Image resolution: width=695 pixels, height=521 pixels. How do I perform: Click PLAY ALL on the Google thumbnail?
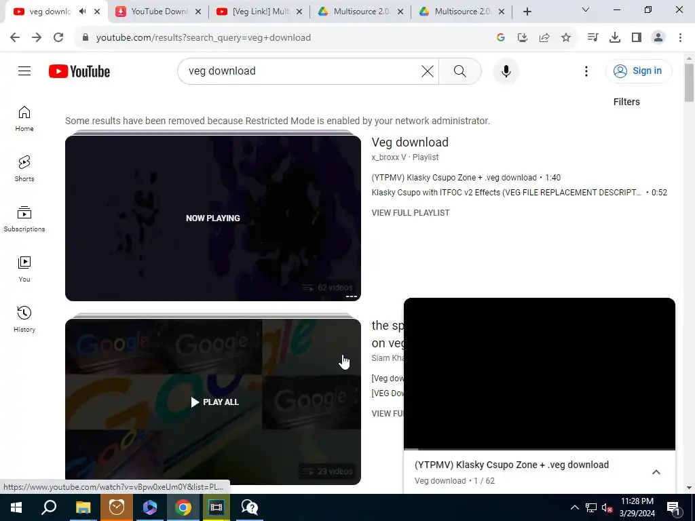click(x=214, y=402)
